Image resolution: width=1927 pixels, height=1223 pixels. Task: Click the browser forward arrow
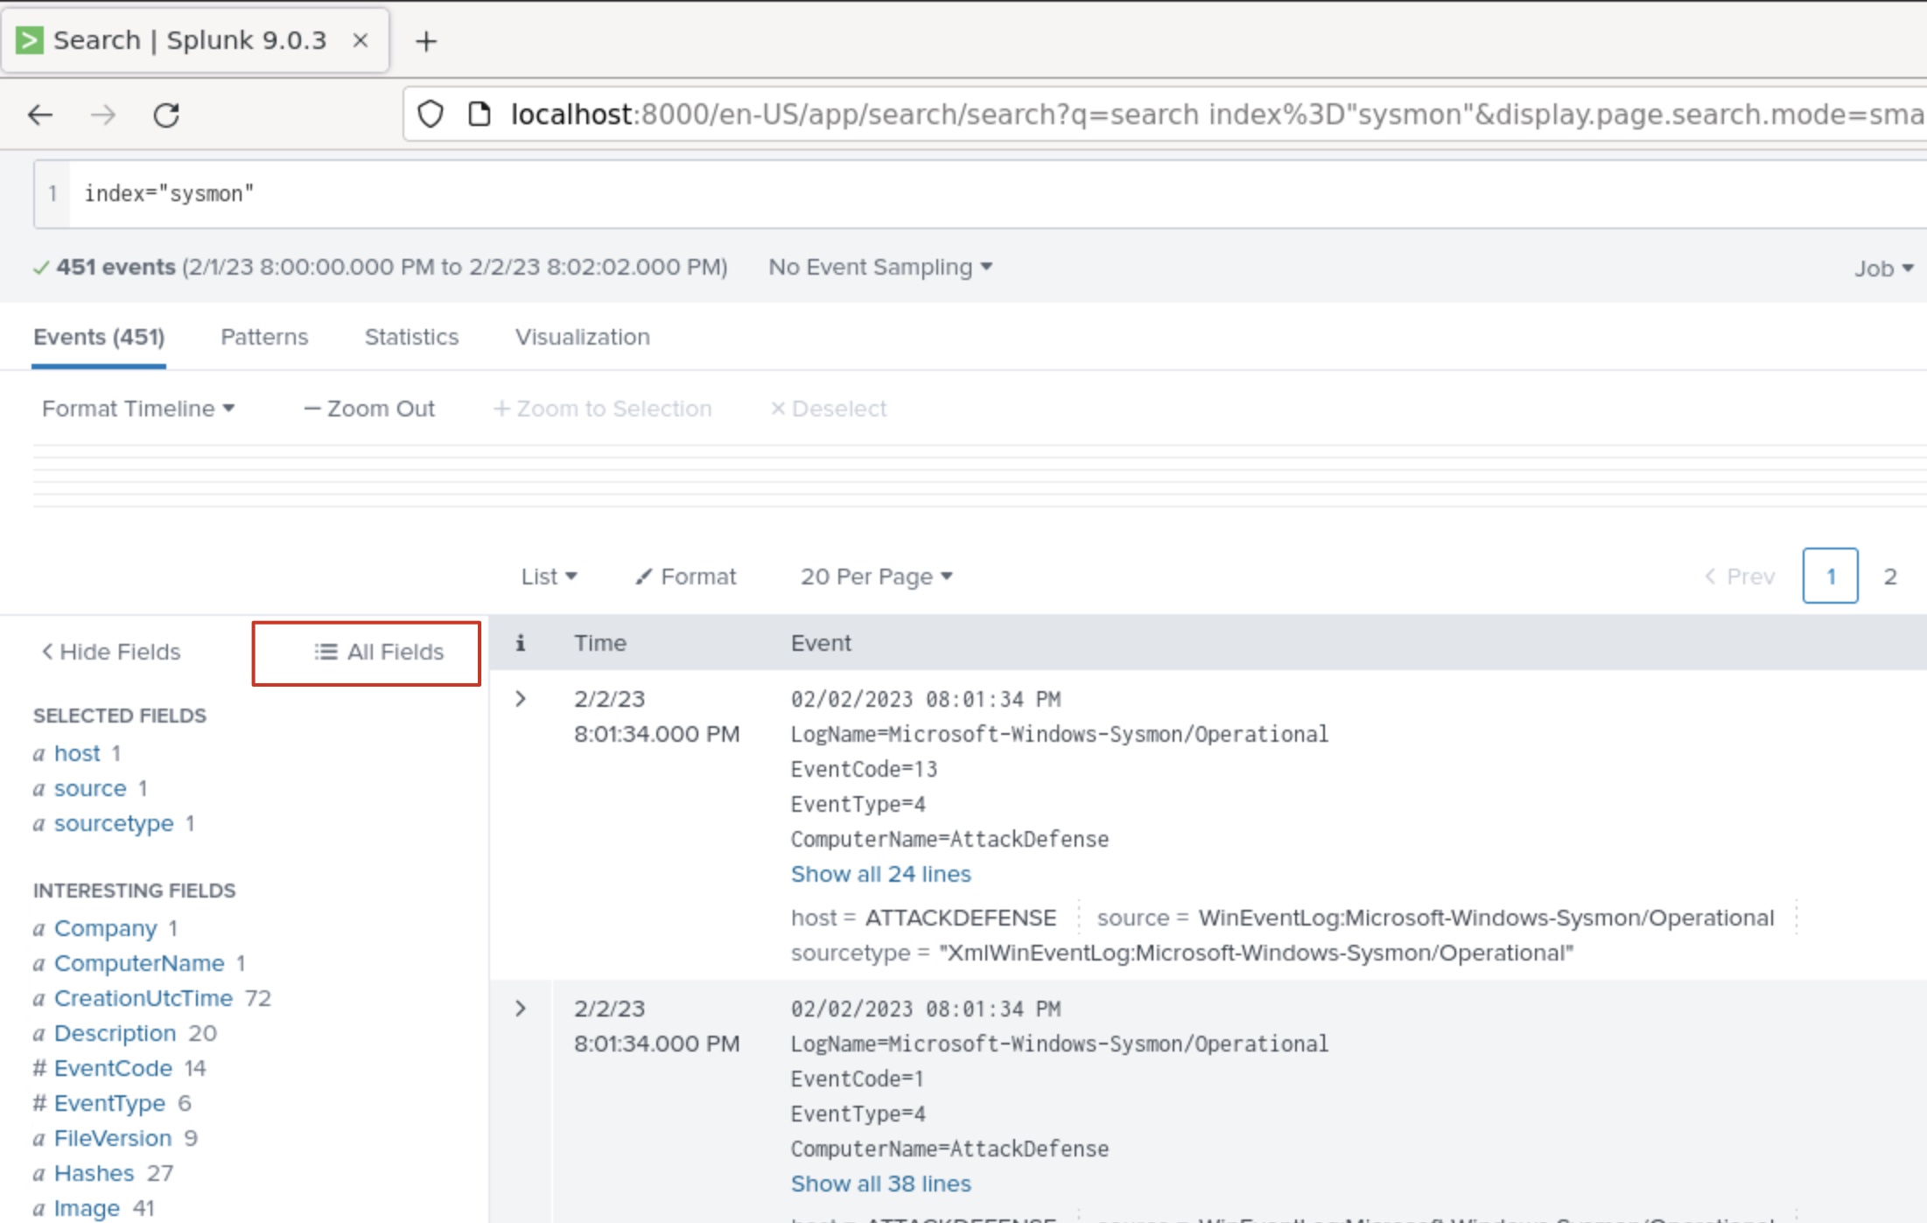coord(103,115)
